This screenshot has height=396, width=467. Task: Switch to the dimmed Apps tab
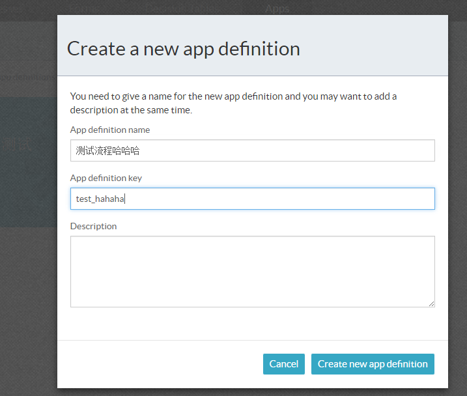277,8
